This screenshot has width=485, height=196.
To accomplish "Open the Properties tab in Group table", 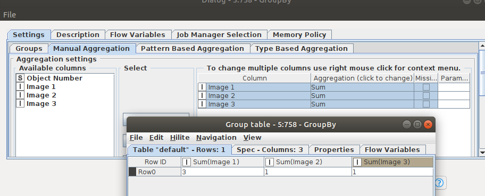I will point(334,150).
